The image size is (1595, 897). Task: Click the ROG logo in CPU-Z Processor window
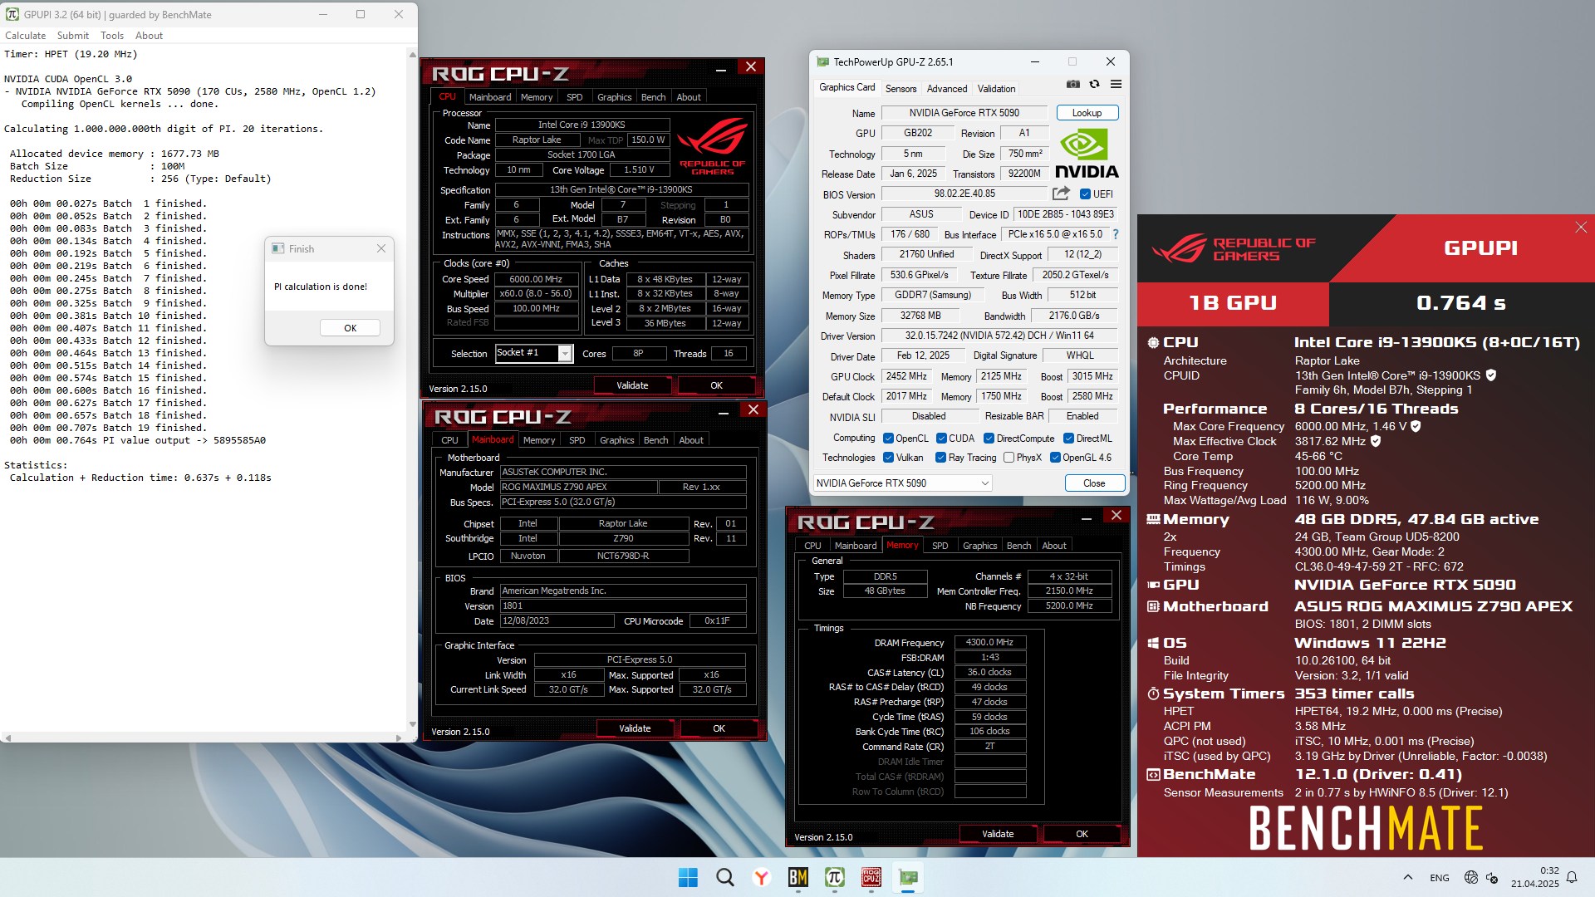713,147
